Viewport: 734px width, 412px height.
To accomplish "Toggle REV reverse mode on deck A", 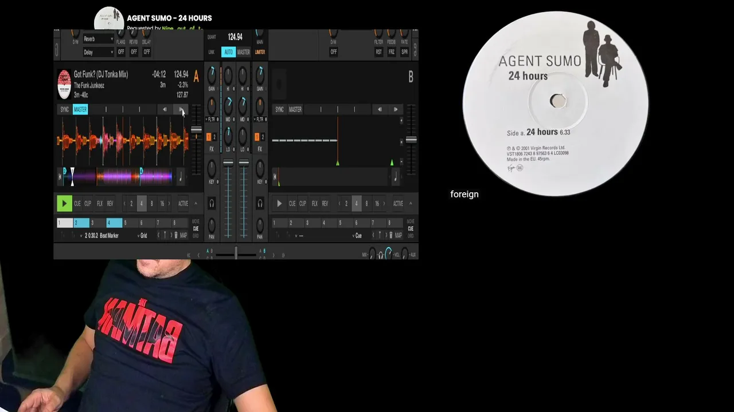I will click(110, 204).
